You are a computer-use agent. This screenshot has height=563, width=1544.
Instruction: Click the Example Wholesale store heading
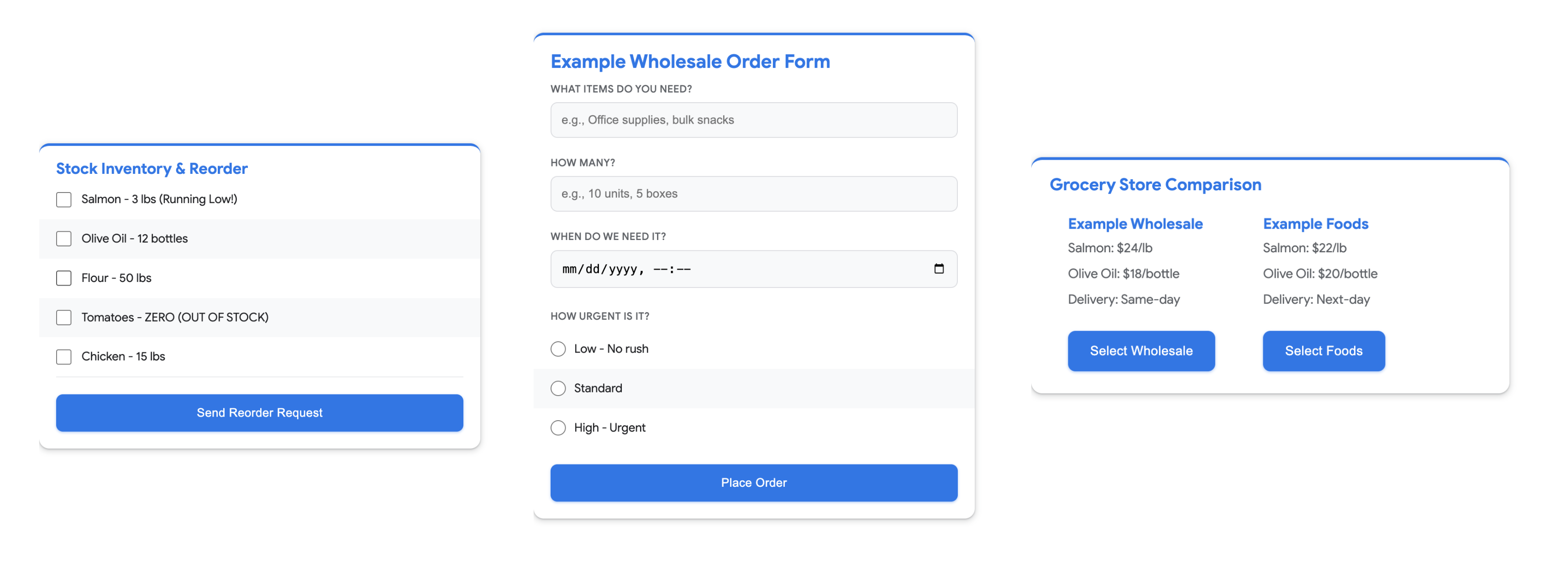click(x=1135, y=224)
